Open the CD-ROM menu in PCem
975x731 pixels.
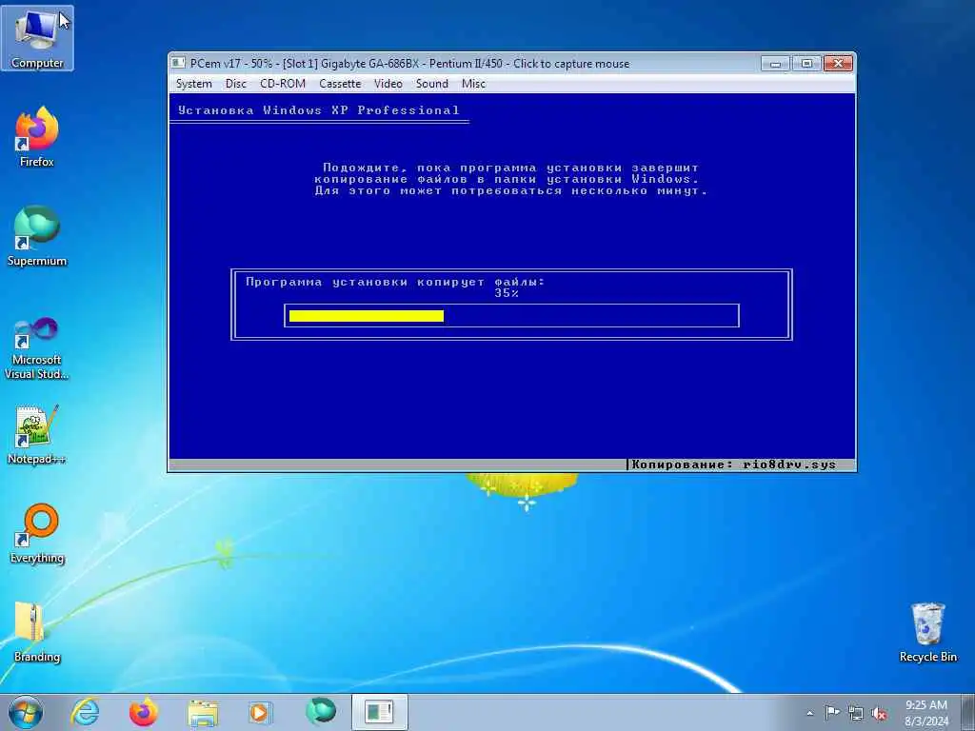point(282,84)
